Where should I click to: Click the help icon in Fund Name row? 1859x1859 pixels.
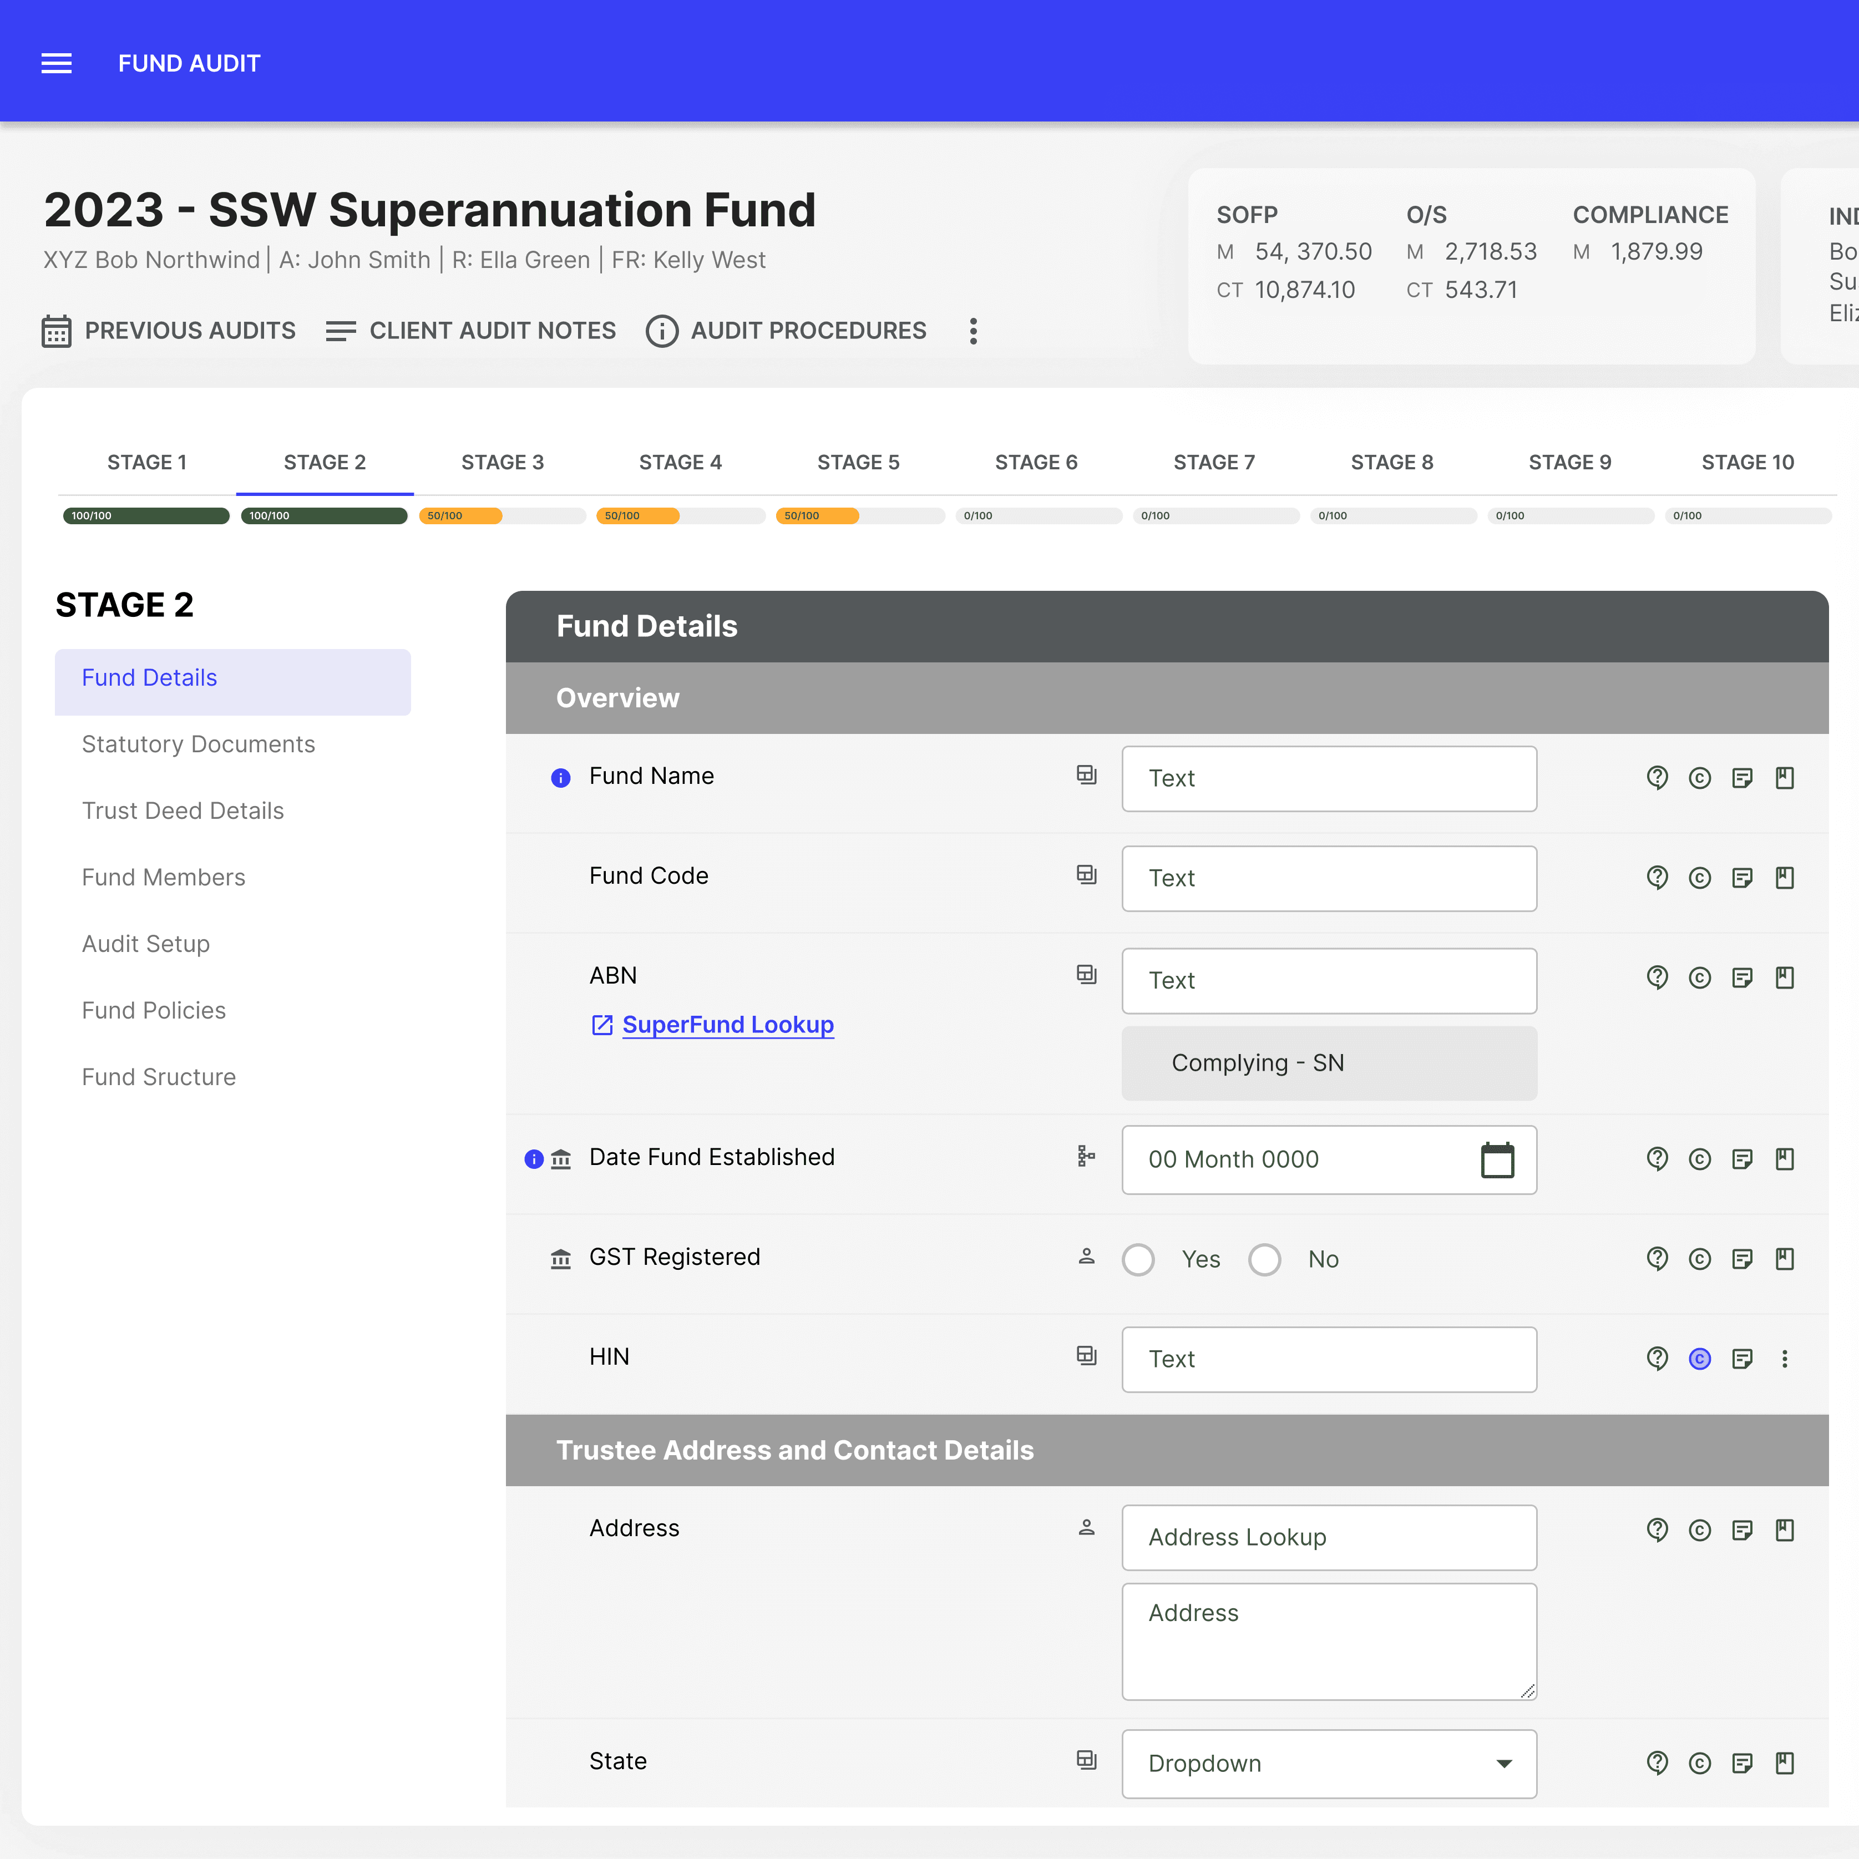click(x=1657, y=777)
